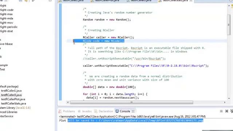Select the (default package) node
Viewport: 233px width, 131px height.
tap(9, 87)
